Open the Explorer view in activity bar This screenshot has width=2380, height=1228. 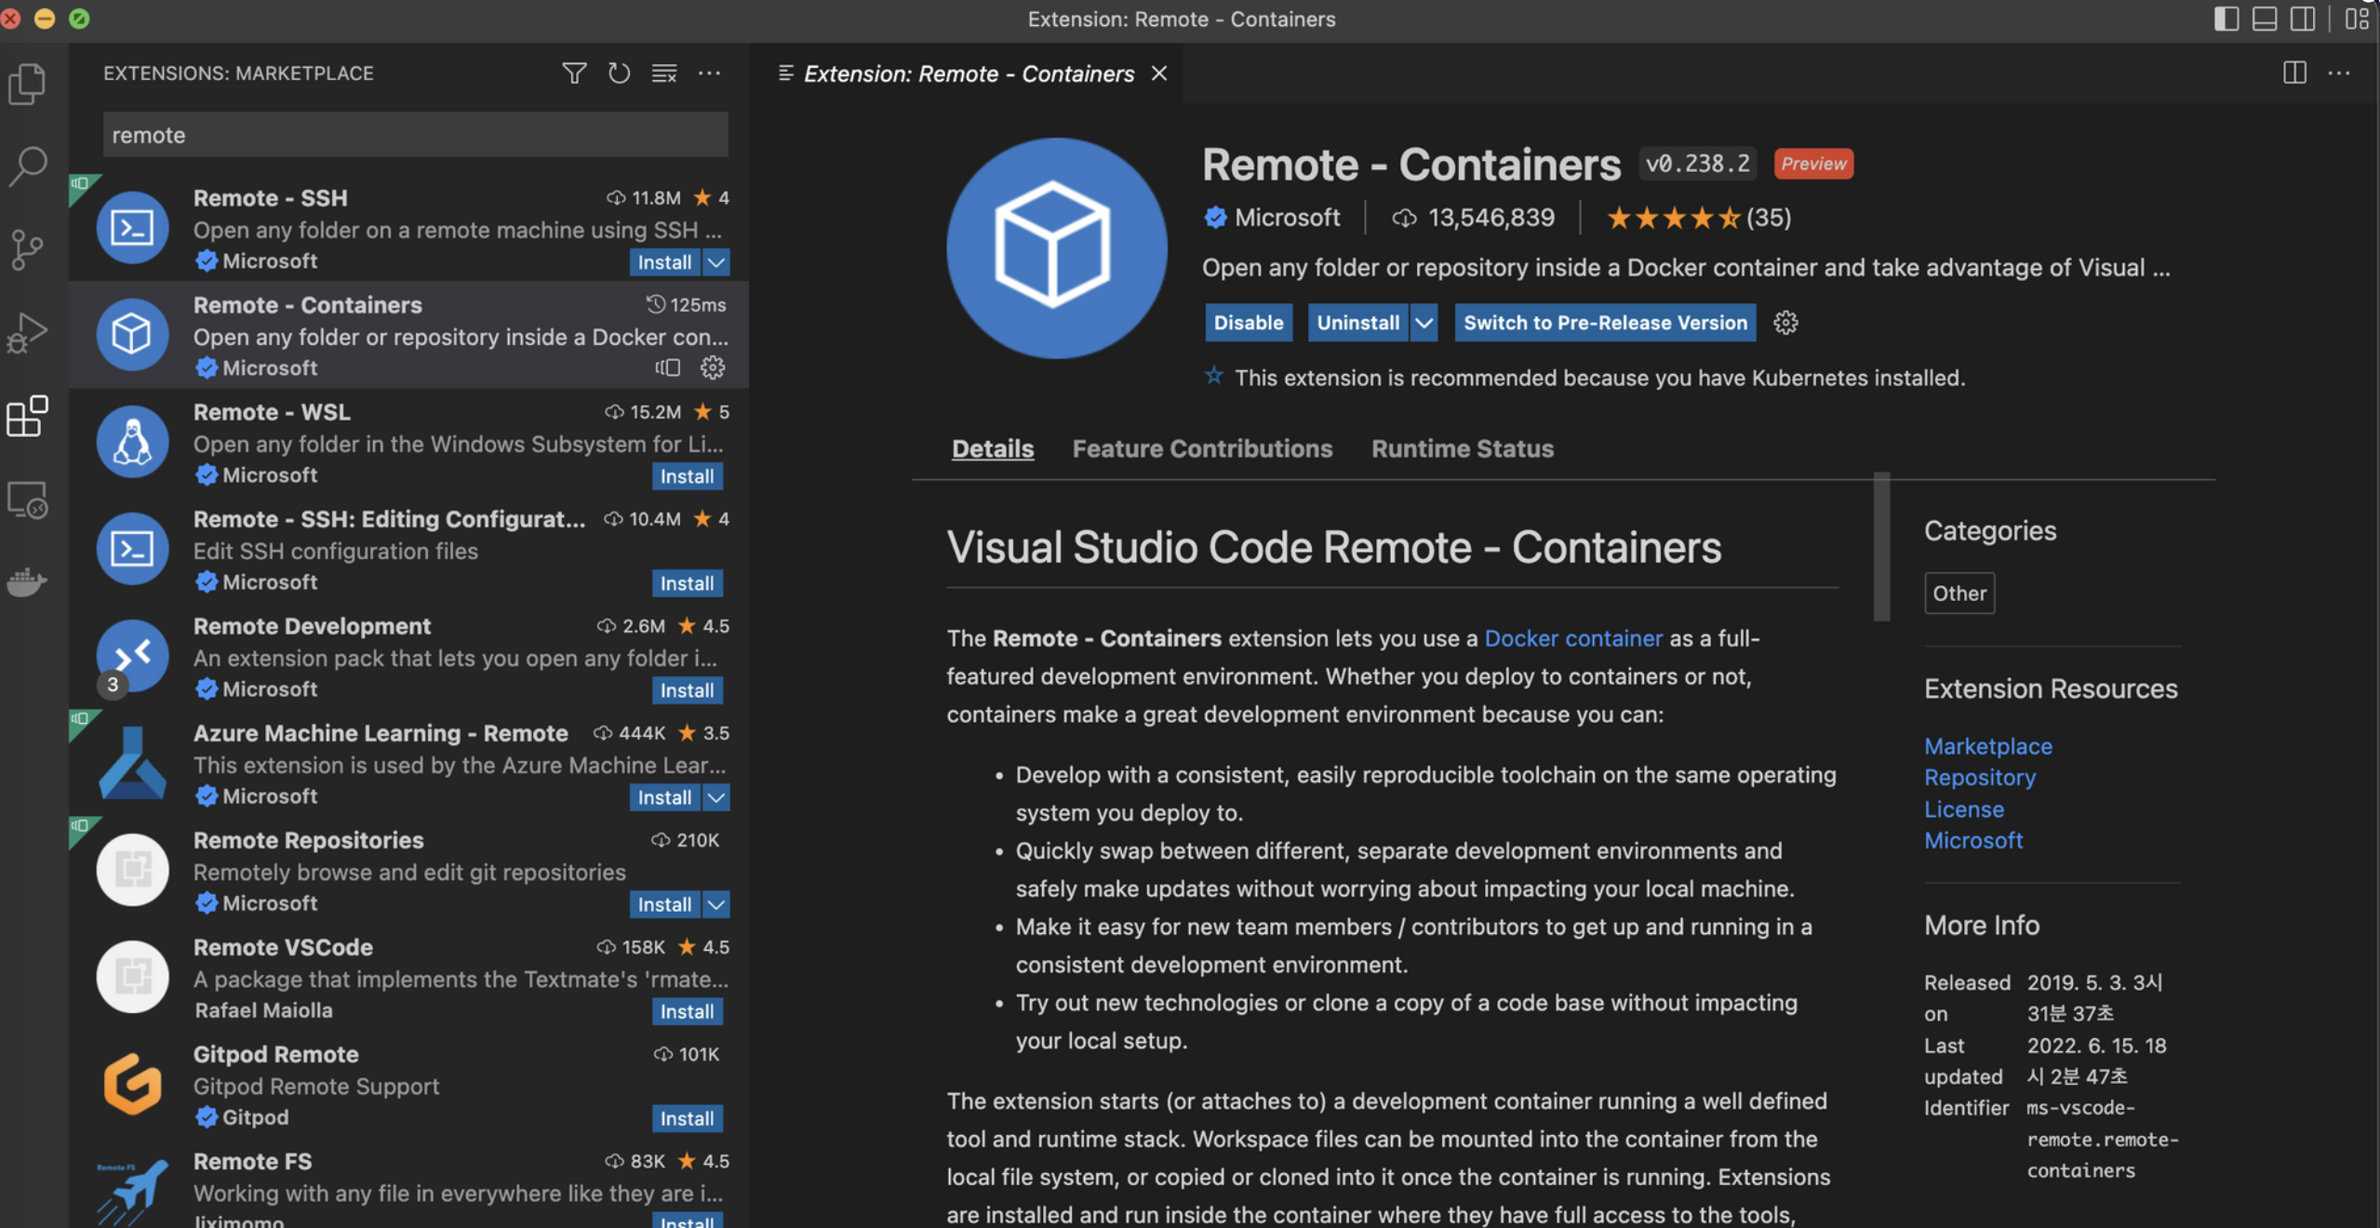click(x=28, y=85)
